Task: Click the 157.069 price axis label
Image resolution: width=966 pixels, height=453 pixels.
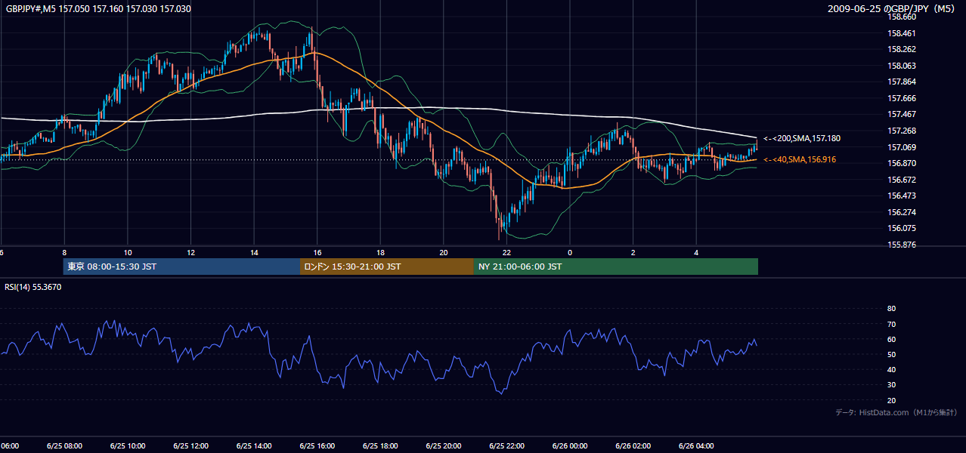Action: click(902, 147)
